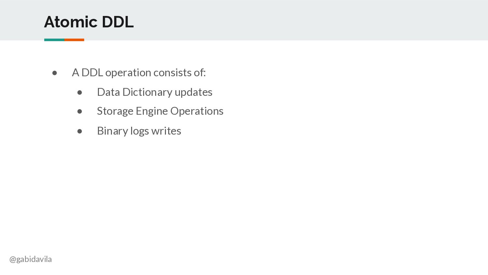Click the Atomic DDL slide title
This screenshot has width=488, height=275.
89,22
